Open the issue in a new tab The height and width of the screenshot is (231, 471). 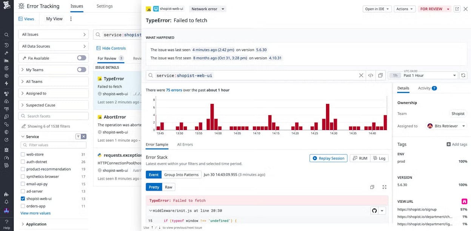pyautogui.click(x=457, y=9)
